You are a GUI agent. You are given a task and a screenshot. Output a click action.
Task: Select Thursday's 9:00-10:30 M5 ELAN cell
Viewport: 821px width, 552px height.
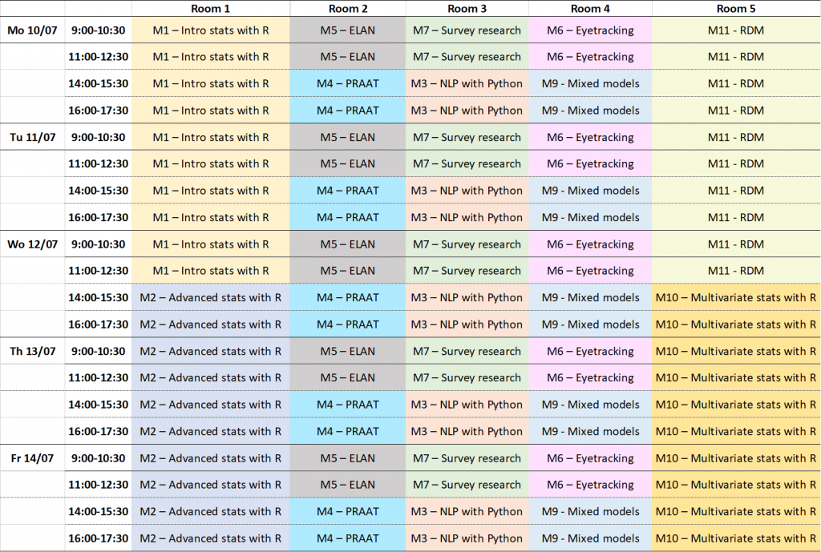tap(348, 351)
